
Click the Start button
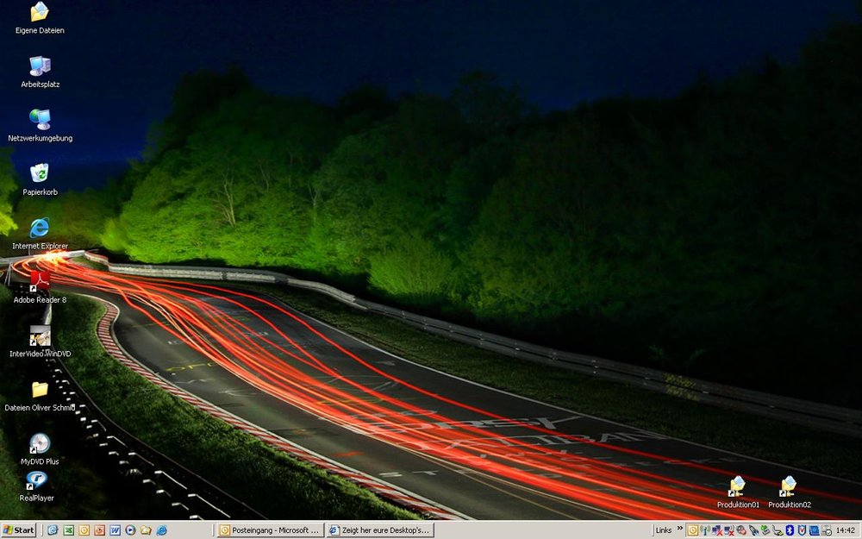click(x=17, y=530)
